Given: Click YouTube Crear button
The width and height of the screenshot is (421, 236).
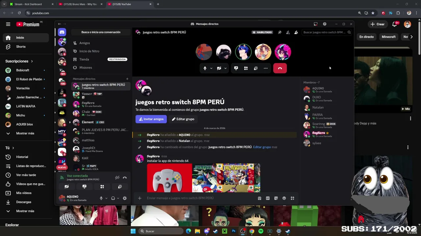Looking at the screenshot, I should pyautogui.click(x=378, y=24).
